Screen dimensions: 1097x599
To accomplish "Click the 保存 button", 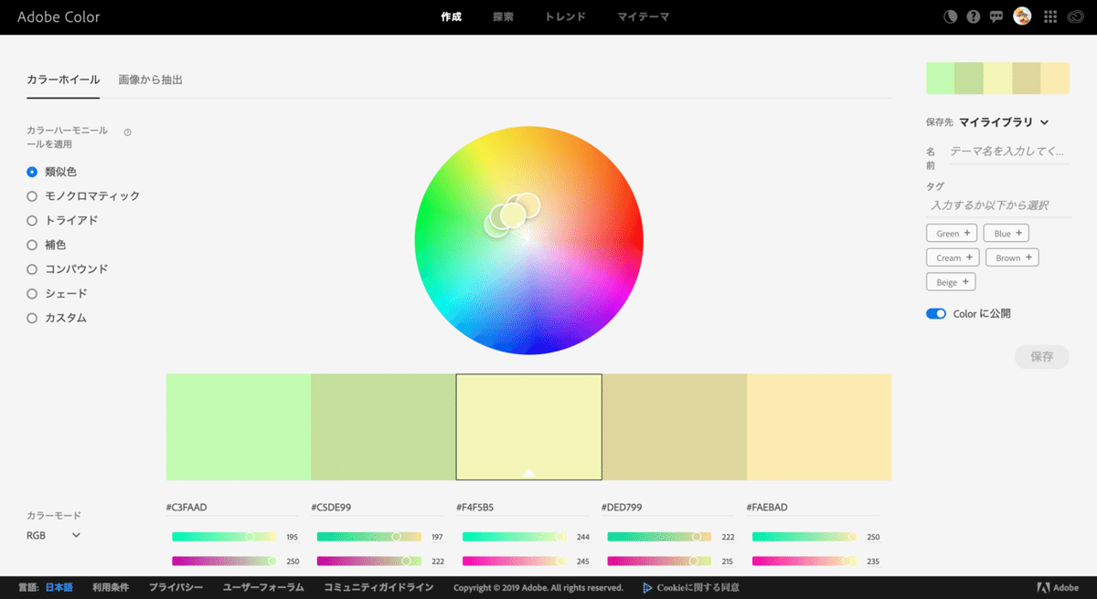I will tap(1042, 357).
